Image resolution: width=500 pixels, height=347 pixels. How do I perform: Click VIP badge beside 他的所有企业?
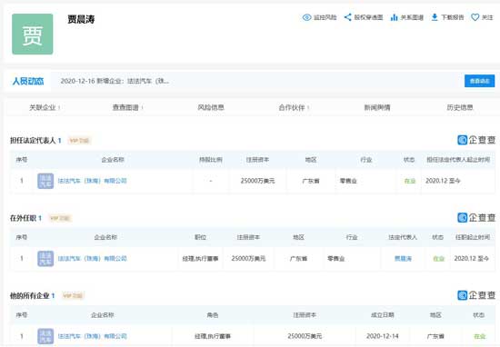[73, 296]
